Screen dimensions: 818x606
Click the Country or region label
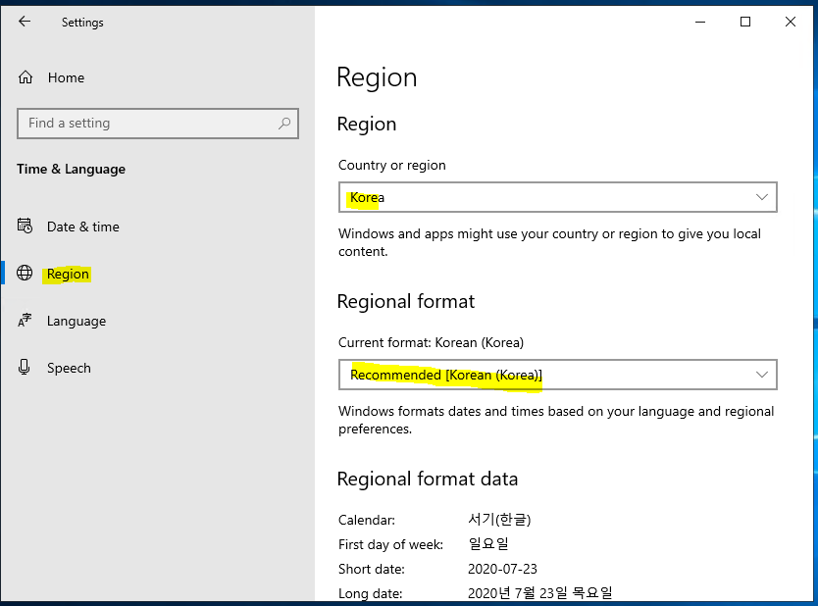click(391, 165)
